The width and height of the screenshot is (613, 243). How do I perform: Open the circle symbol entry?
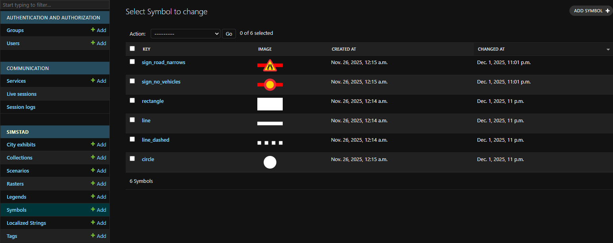pos(148,159)
